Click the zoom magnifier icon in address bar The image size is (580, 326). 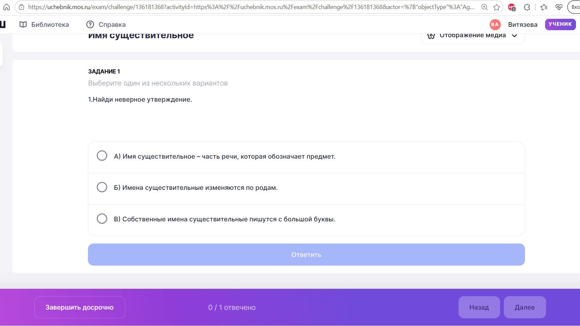coord(484,7)
